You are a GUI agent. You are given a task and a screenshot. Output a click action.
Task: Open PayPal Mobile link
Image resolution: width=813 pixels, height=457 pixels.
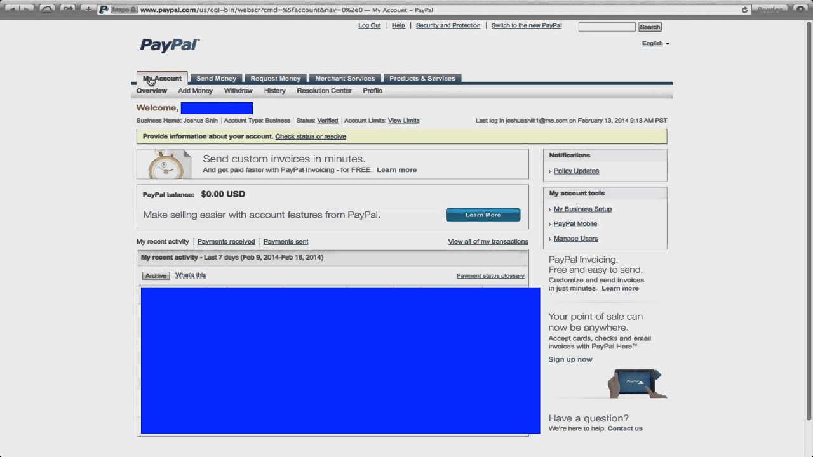point(575,223)
